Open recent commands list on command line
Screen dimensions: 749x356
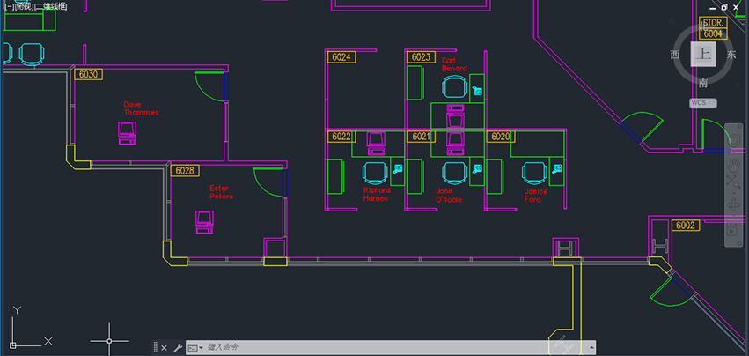(x=195, y=348)
